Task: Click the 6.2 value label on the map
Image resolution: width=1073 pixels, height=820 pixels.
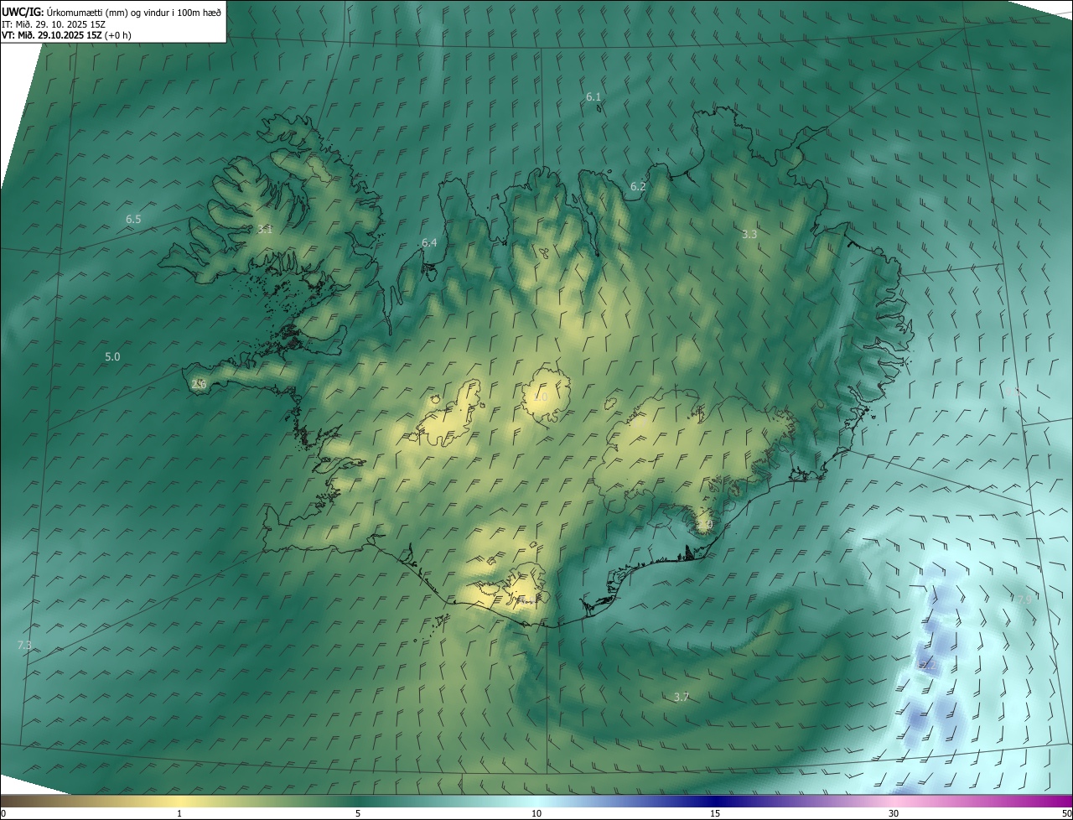Action: point(638,186)
